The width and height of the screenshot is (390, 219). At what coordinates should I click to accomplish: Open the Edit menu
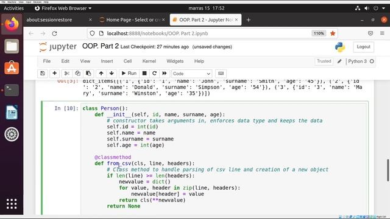click(65, 61)
